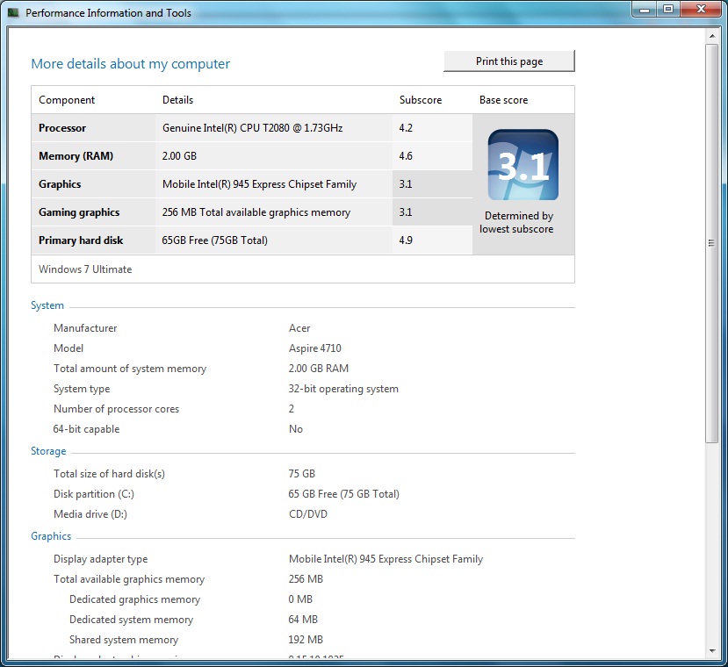Click the Dedicated graphics memory value 0 MB
Screen dimensions: 728x667
[x=300, y=599]
